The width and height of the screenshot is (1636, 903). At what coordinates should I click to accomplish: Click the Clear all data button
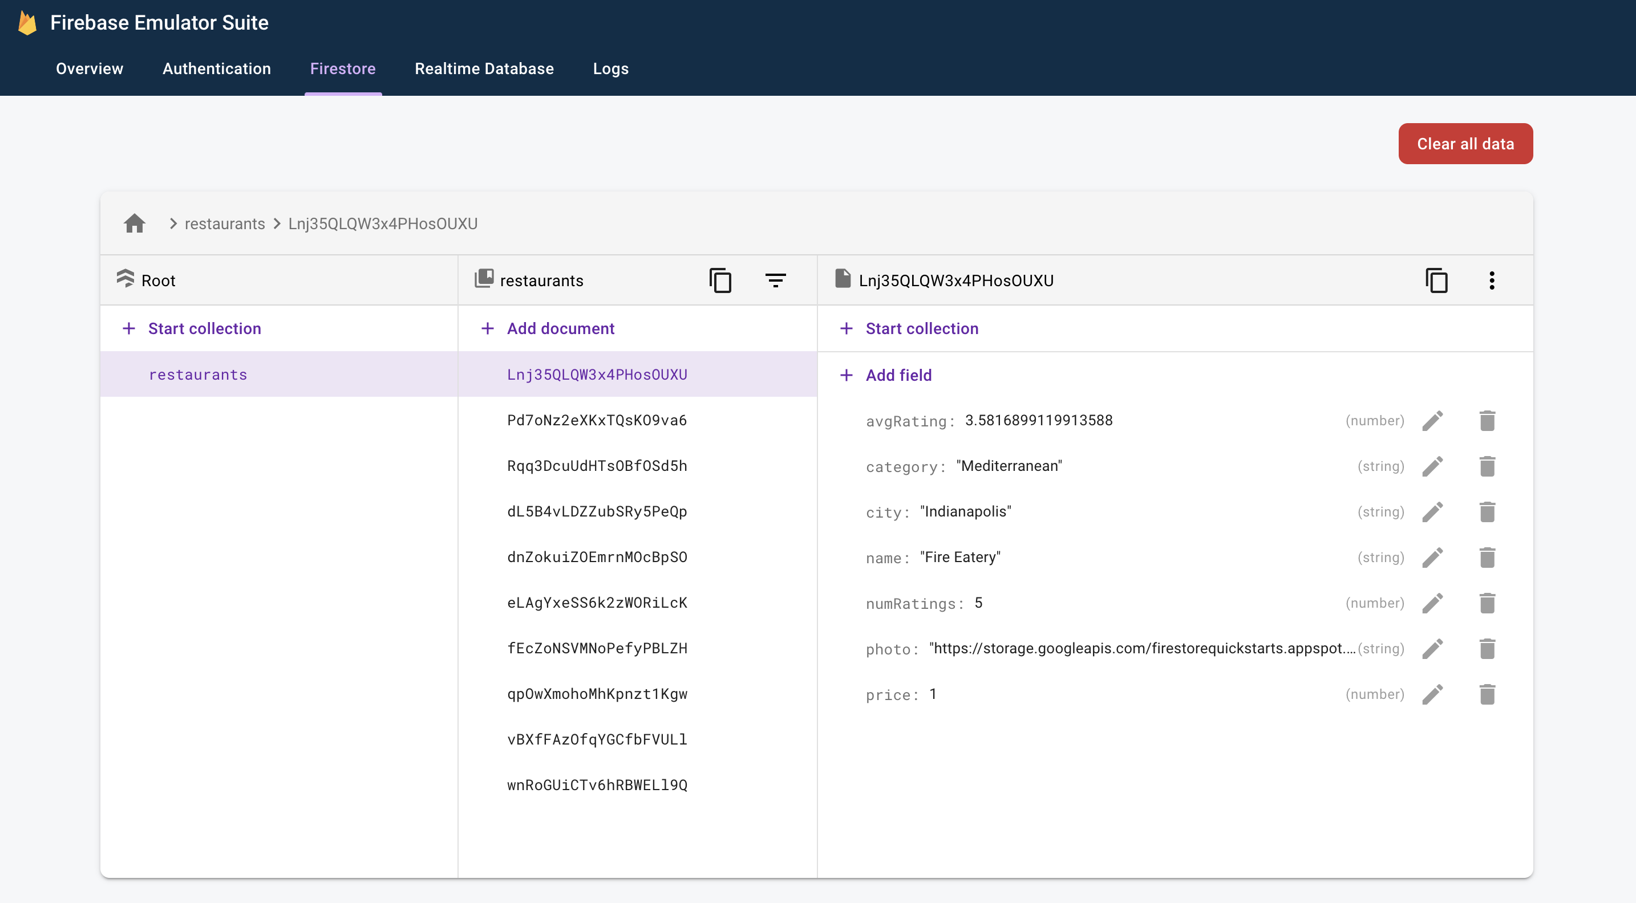coord(1465,144)
